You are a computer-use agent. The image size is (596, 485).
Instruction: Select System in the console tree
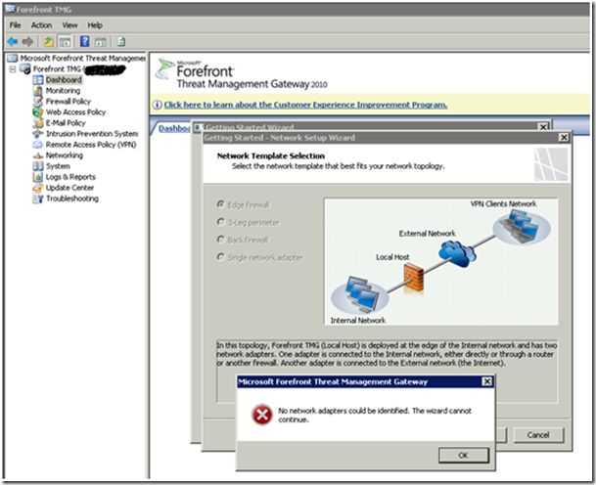(58, 166)
